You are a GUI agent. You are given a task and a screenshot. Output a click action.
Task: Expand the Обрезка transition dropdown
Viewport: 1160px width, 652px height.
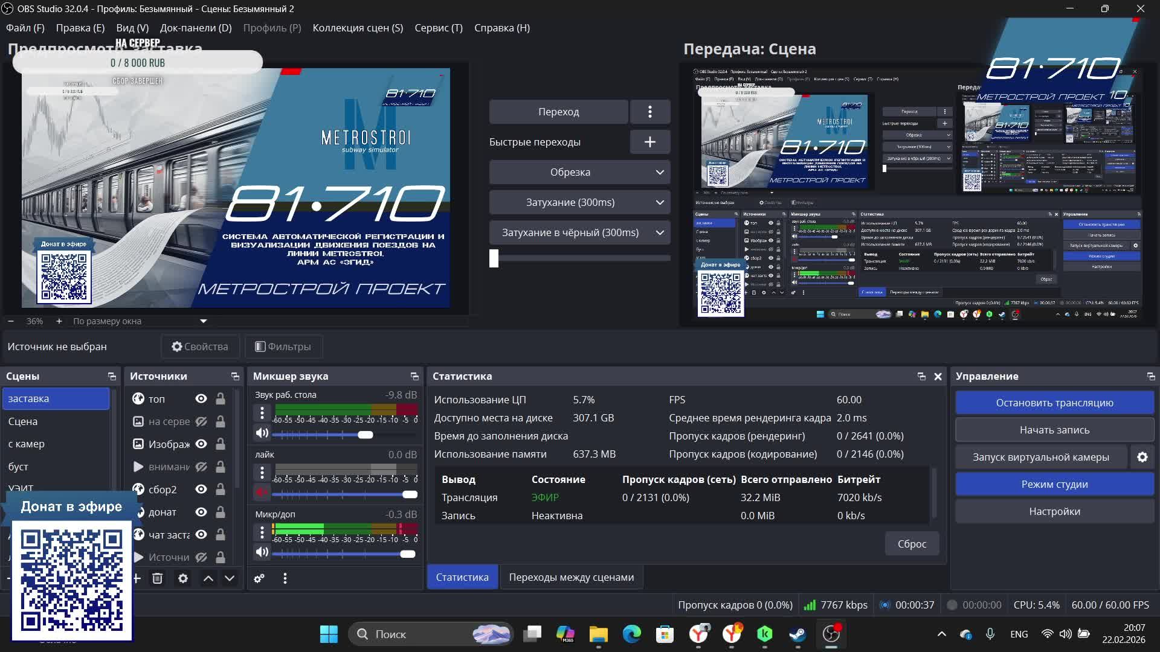[660, 172]
